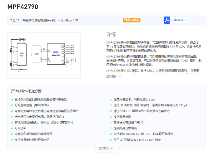Click the checkmark beside 按钮触发检测

click(x=111, y=117)
